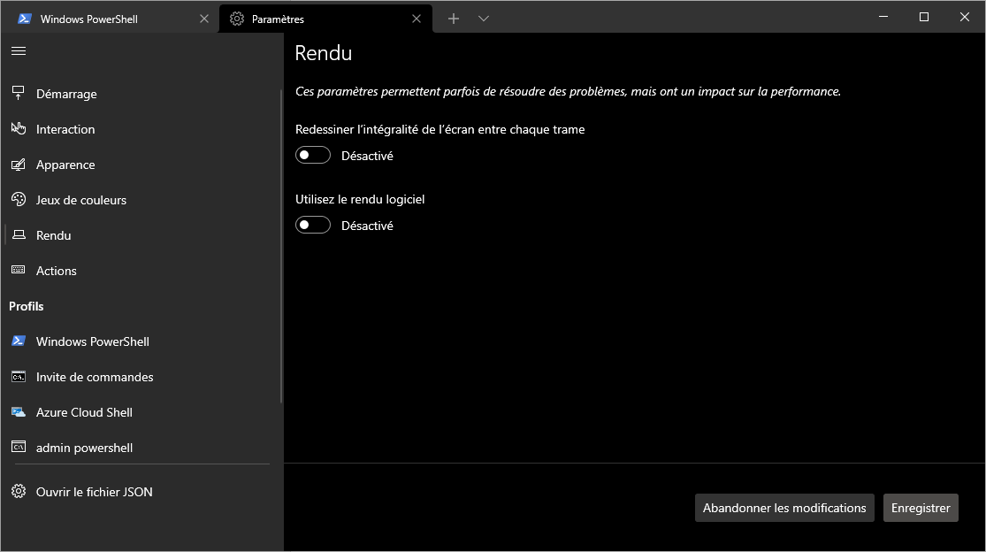Open the new tab dropdown chevron
The height and width of the screenshot is (552, 986).
[x=484, y=19]
